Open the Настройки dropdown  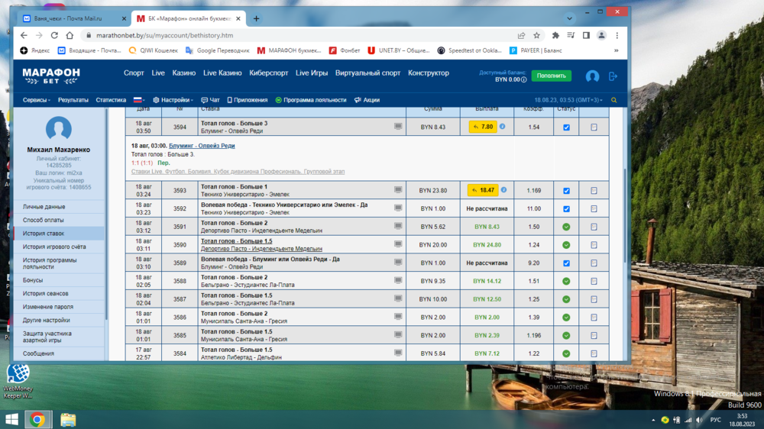point(174,100)
